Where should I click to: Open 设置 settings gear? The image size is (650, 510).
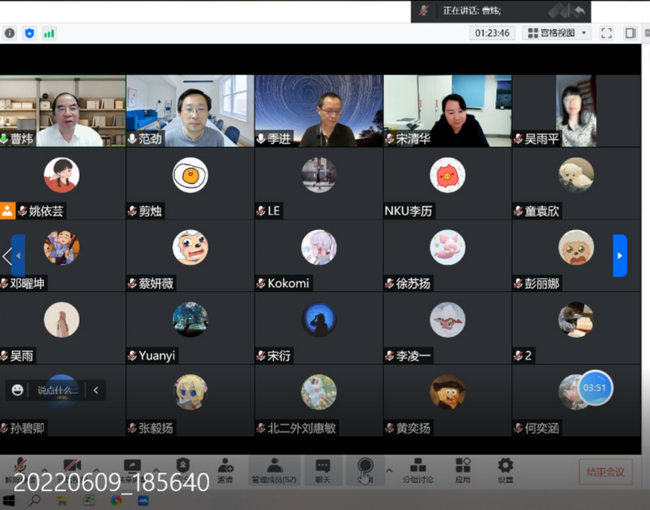(x=505, y=471)
